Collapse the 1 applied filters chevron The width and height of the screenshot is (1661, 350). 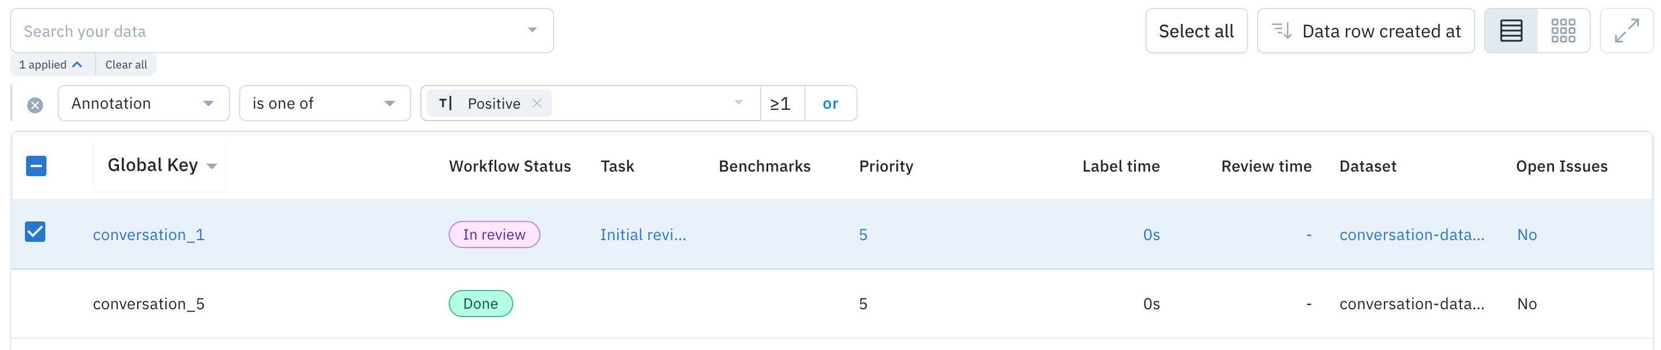coord(78,65)
